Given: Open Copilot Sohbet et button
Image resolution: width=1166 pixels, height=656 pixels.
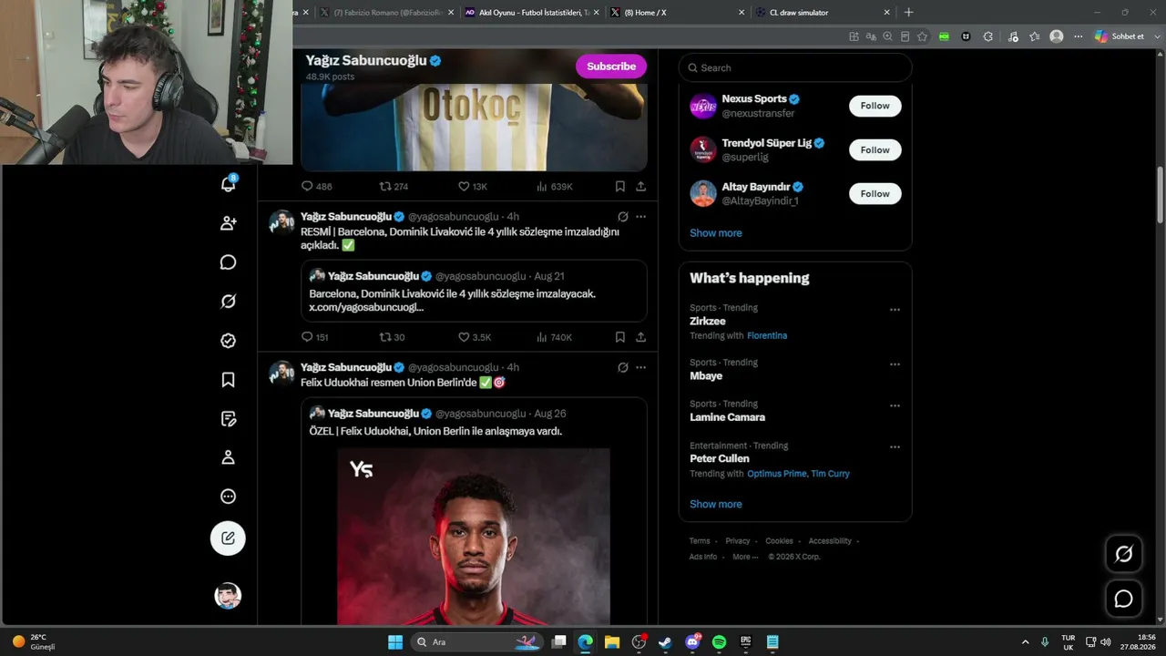Looking at the screenshot, I should click(1120, 36).
